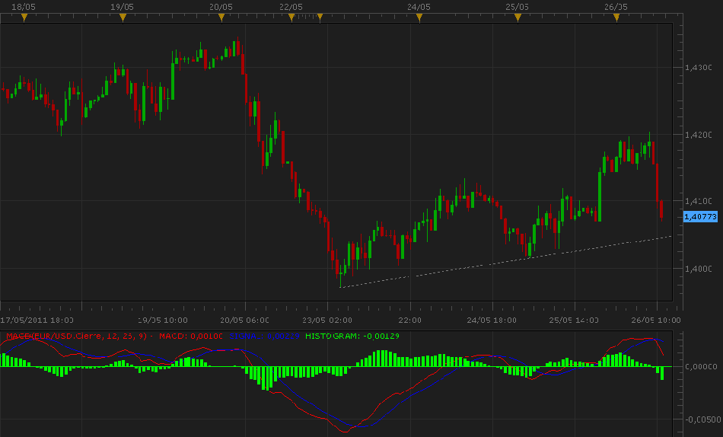Select the 20/05 date marker triangle
723x437 pixels.
pyautogui.click(x=221, y=18)
